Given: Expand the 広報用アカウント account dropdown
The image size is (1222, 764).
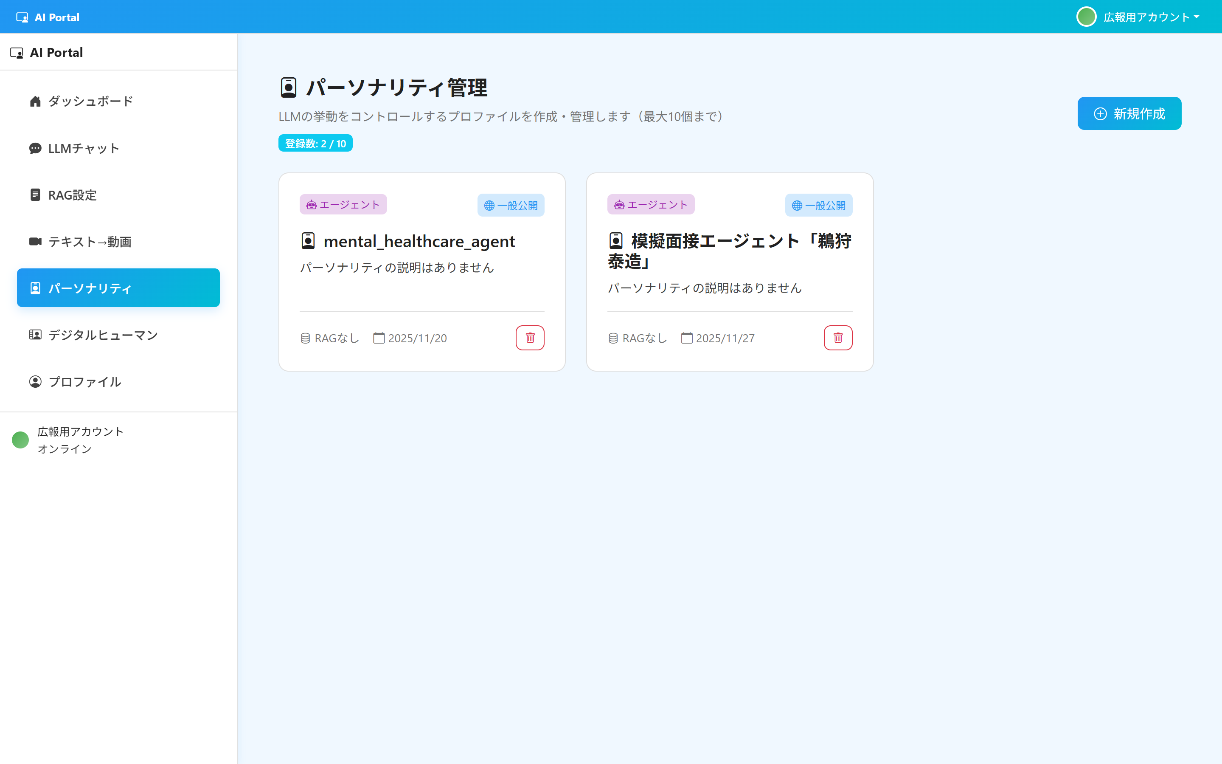Looking at the screenshot, I should pos(1139,17).
